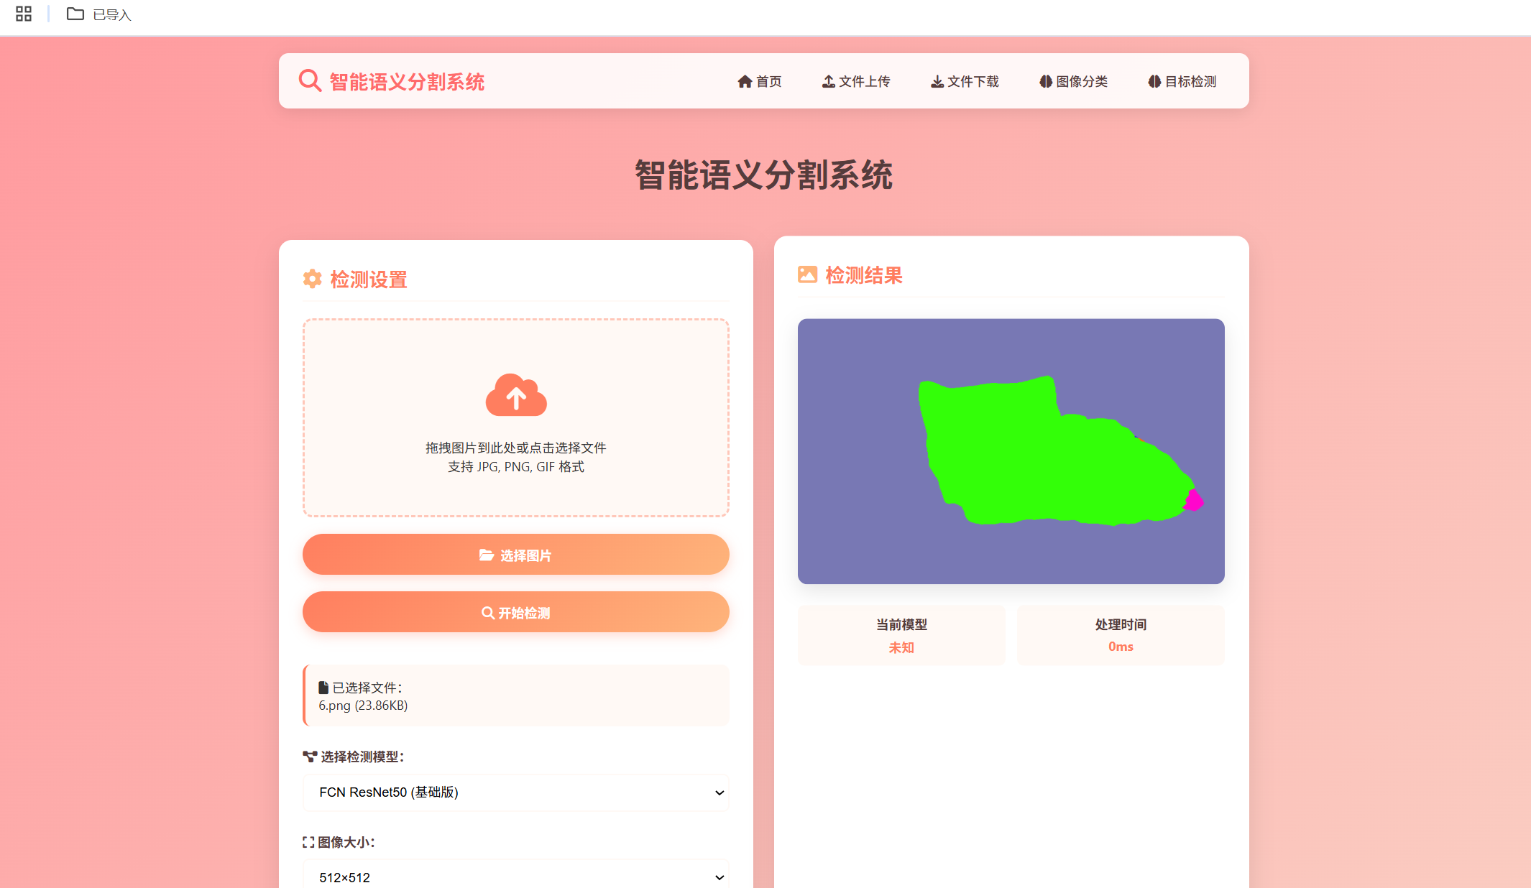The width and height of the screenshot is (1531, 888).
Task: Click the model icon beside 选择检测模型
Action: point(310,757)
